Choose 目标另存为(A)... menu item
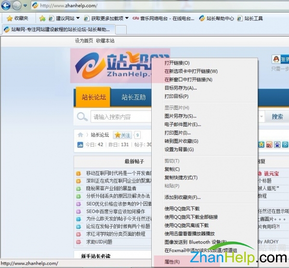 click(205, 88)
